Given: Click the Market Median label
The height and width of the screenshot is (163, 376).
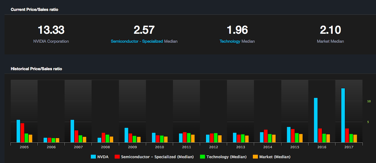Looking at the screenshot, I should [x=330, y=41].
